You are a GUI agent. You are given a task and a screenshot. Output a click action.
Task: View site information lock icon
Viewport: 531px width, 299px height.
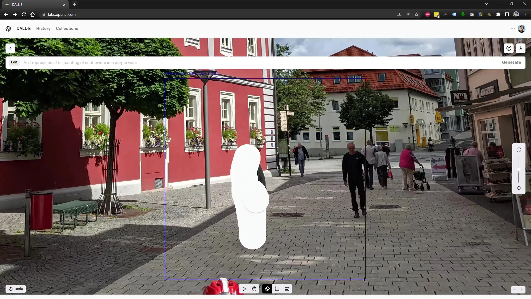[44, 14]
